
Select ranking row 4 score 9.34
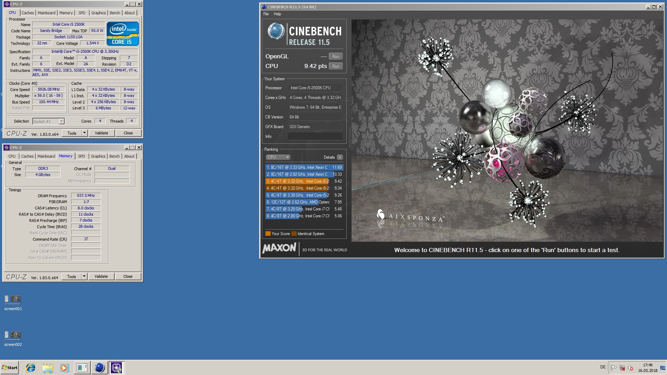click(x=304, y=188)
